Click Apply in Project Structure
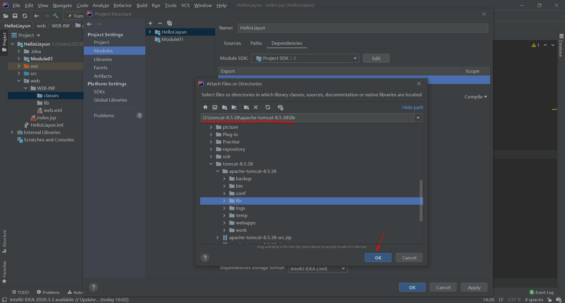This screenshot has width=565, height=303. 474,287
